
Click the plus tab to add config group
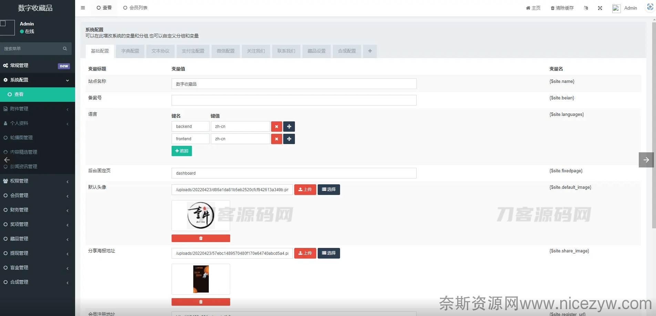point(370,51)
